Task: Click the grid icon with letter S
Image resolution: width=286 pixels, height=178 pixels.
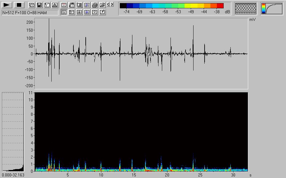Action: [87, 5]
